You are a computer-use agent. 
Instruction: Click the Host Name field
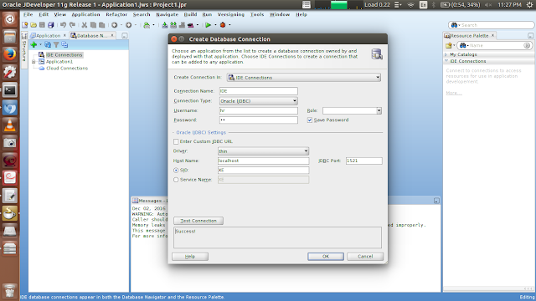click(263, 161)
